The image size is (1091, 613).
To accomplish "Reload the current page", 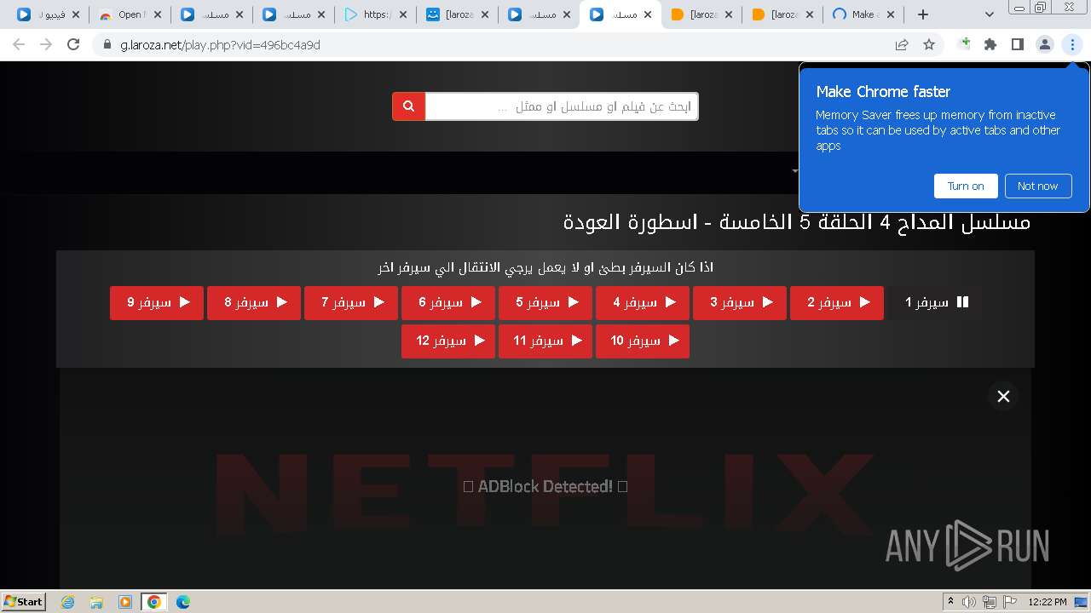I will (73, 44).
